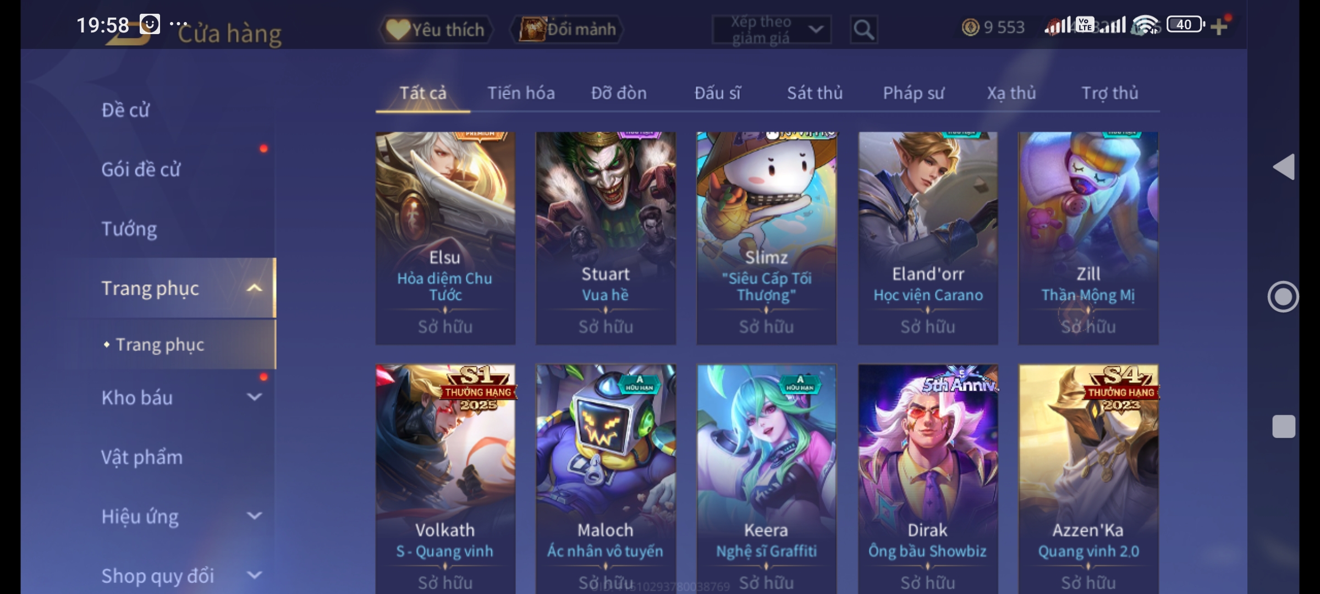Open Đổi mảnh fragment exchange
Viewport: 1320px width, 594px height.
tap(567, 29)
